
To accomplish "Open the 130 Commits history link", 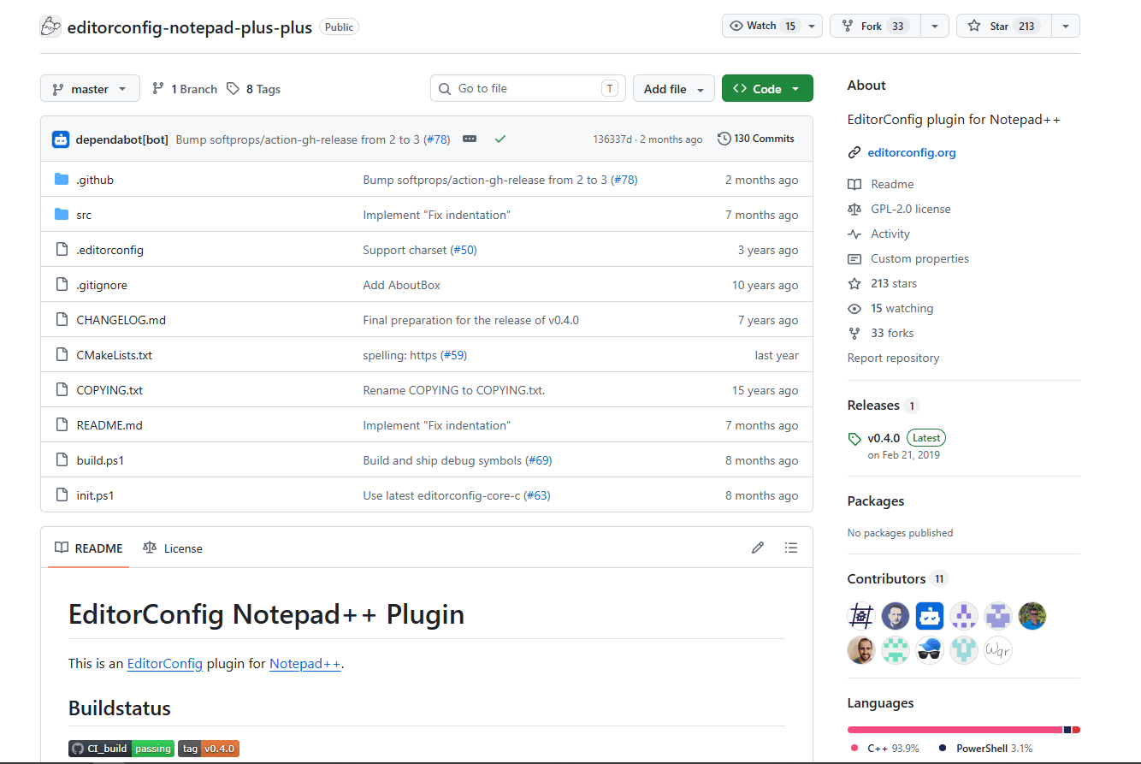I will pyautogui.click(x=756, y=139).
